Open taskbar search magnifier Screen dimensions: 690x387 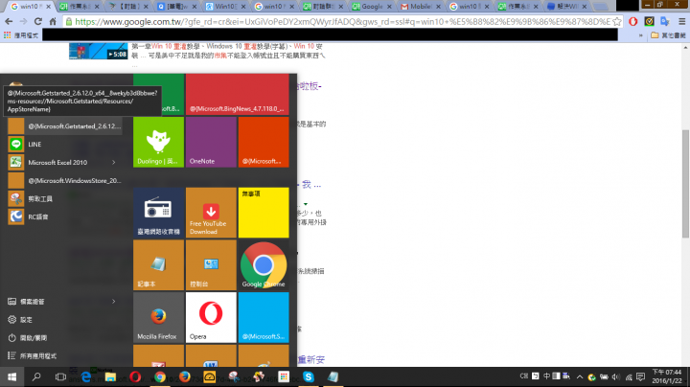click(x=36, y=376)
